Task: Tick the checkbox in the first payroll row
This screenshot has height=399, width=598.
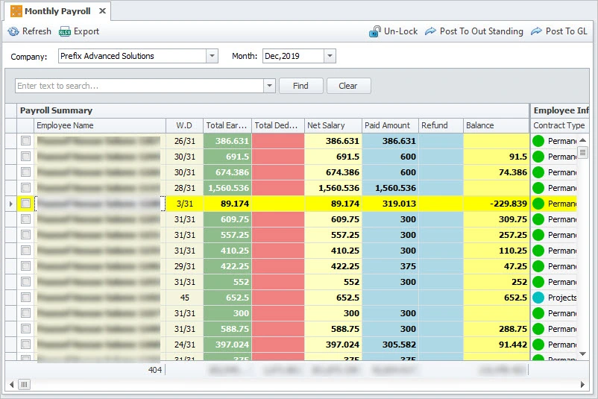Action: [x=26, y=141]
